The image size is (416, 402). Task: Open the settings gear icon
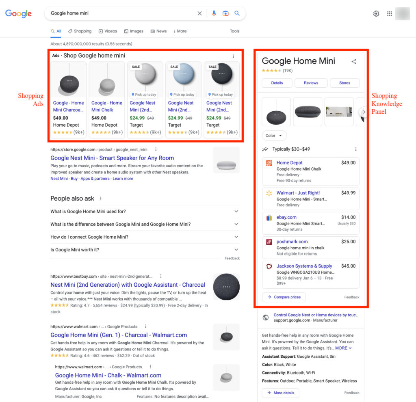[376, 13]
